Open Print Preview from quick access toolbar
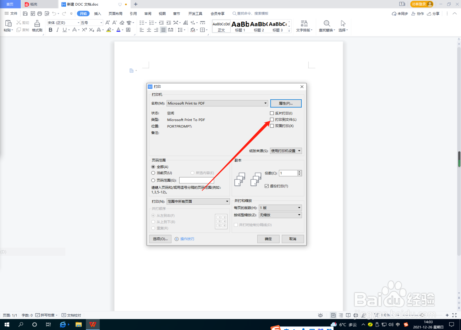This screenshot has width=461, height=330. point(47,13)
